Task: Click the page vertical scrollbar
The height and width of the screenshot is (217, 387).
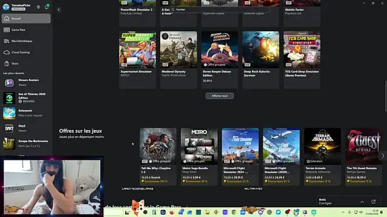Action: [x=386, y=96]
